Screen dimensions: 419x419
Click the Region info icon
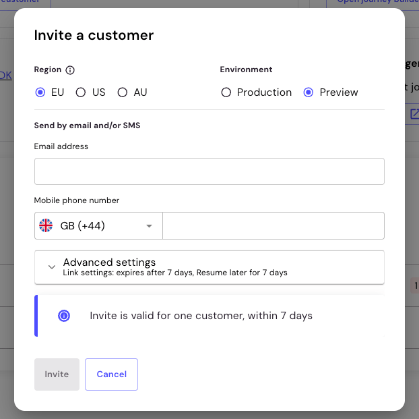(70, 70)
